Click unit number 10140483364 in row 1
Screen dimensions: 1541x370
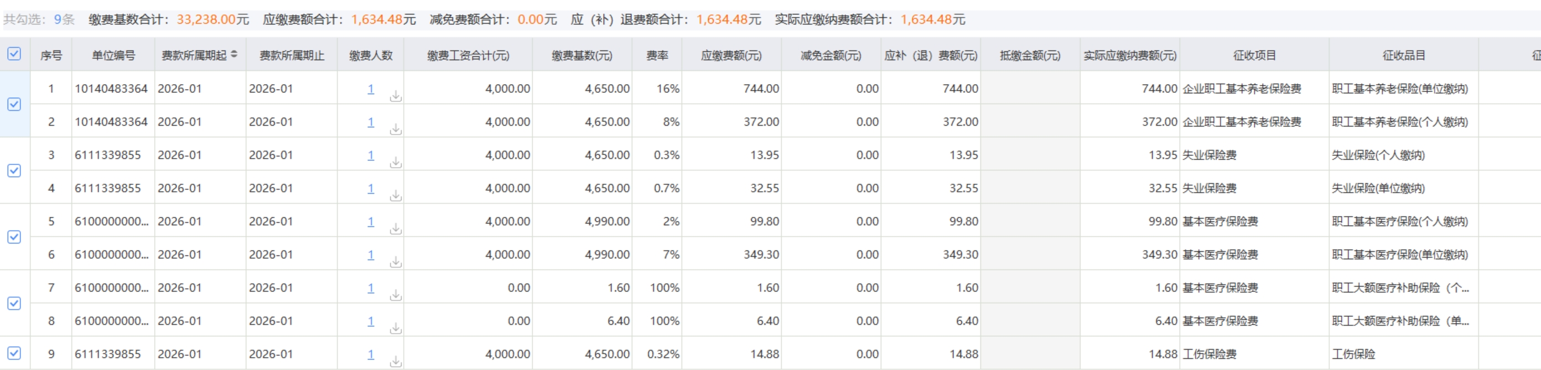coord(111,89)
